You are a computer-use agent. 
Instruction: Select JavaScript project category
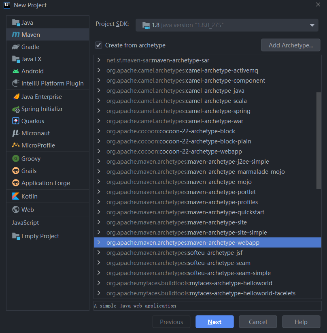(48, 222)
